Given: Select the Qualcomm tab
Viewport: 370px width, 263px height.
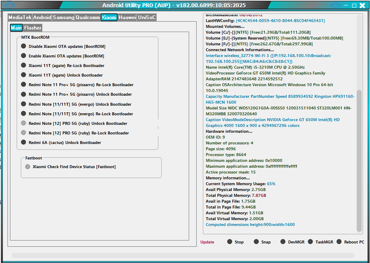Looking at the screenshot, I should pyautogui.click(x=88, y=17).
